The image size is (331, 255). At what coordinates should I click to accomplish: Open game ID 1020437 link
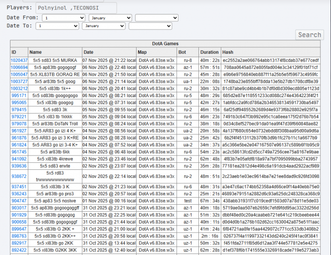pyautogui.click(x=19, y=60)
